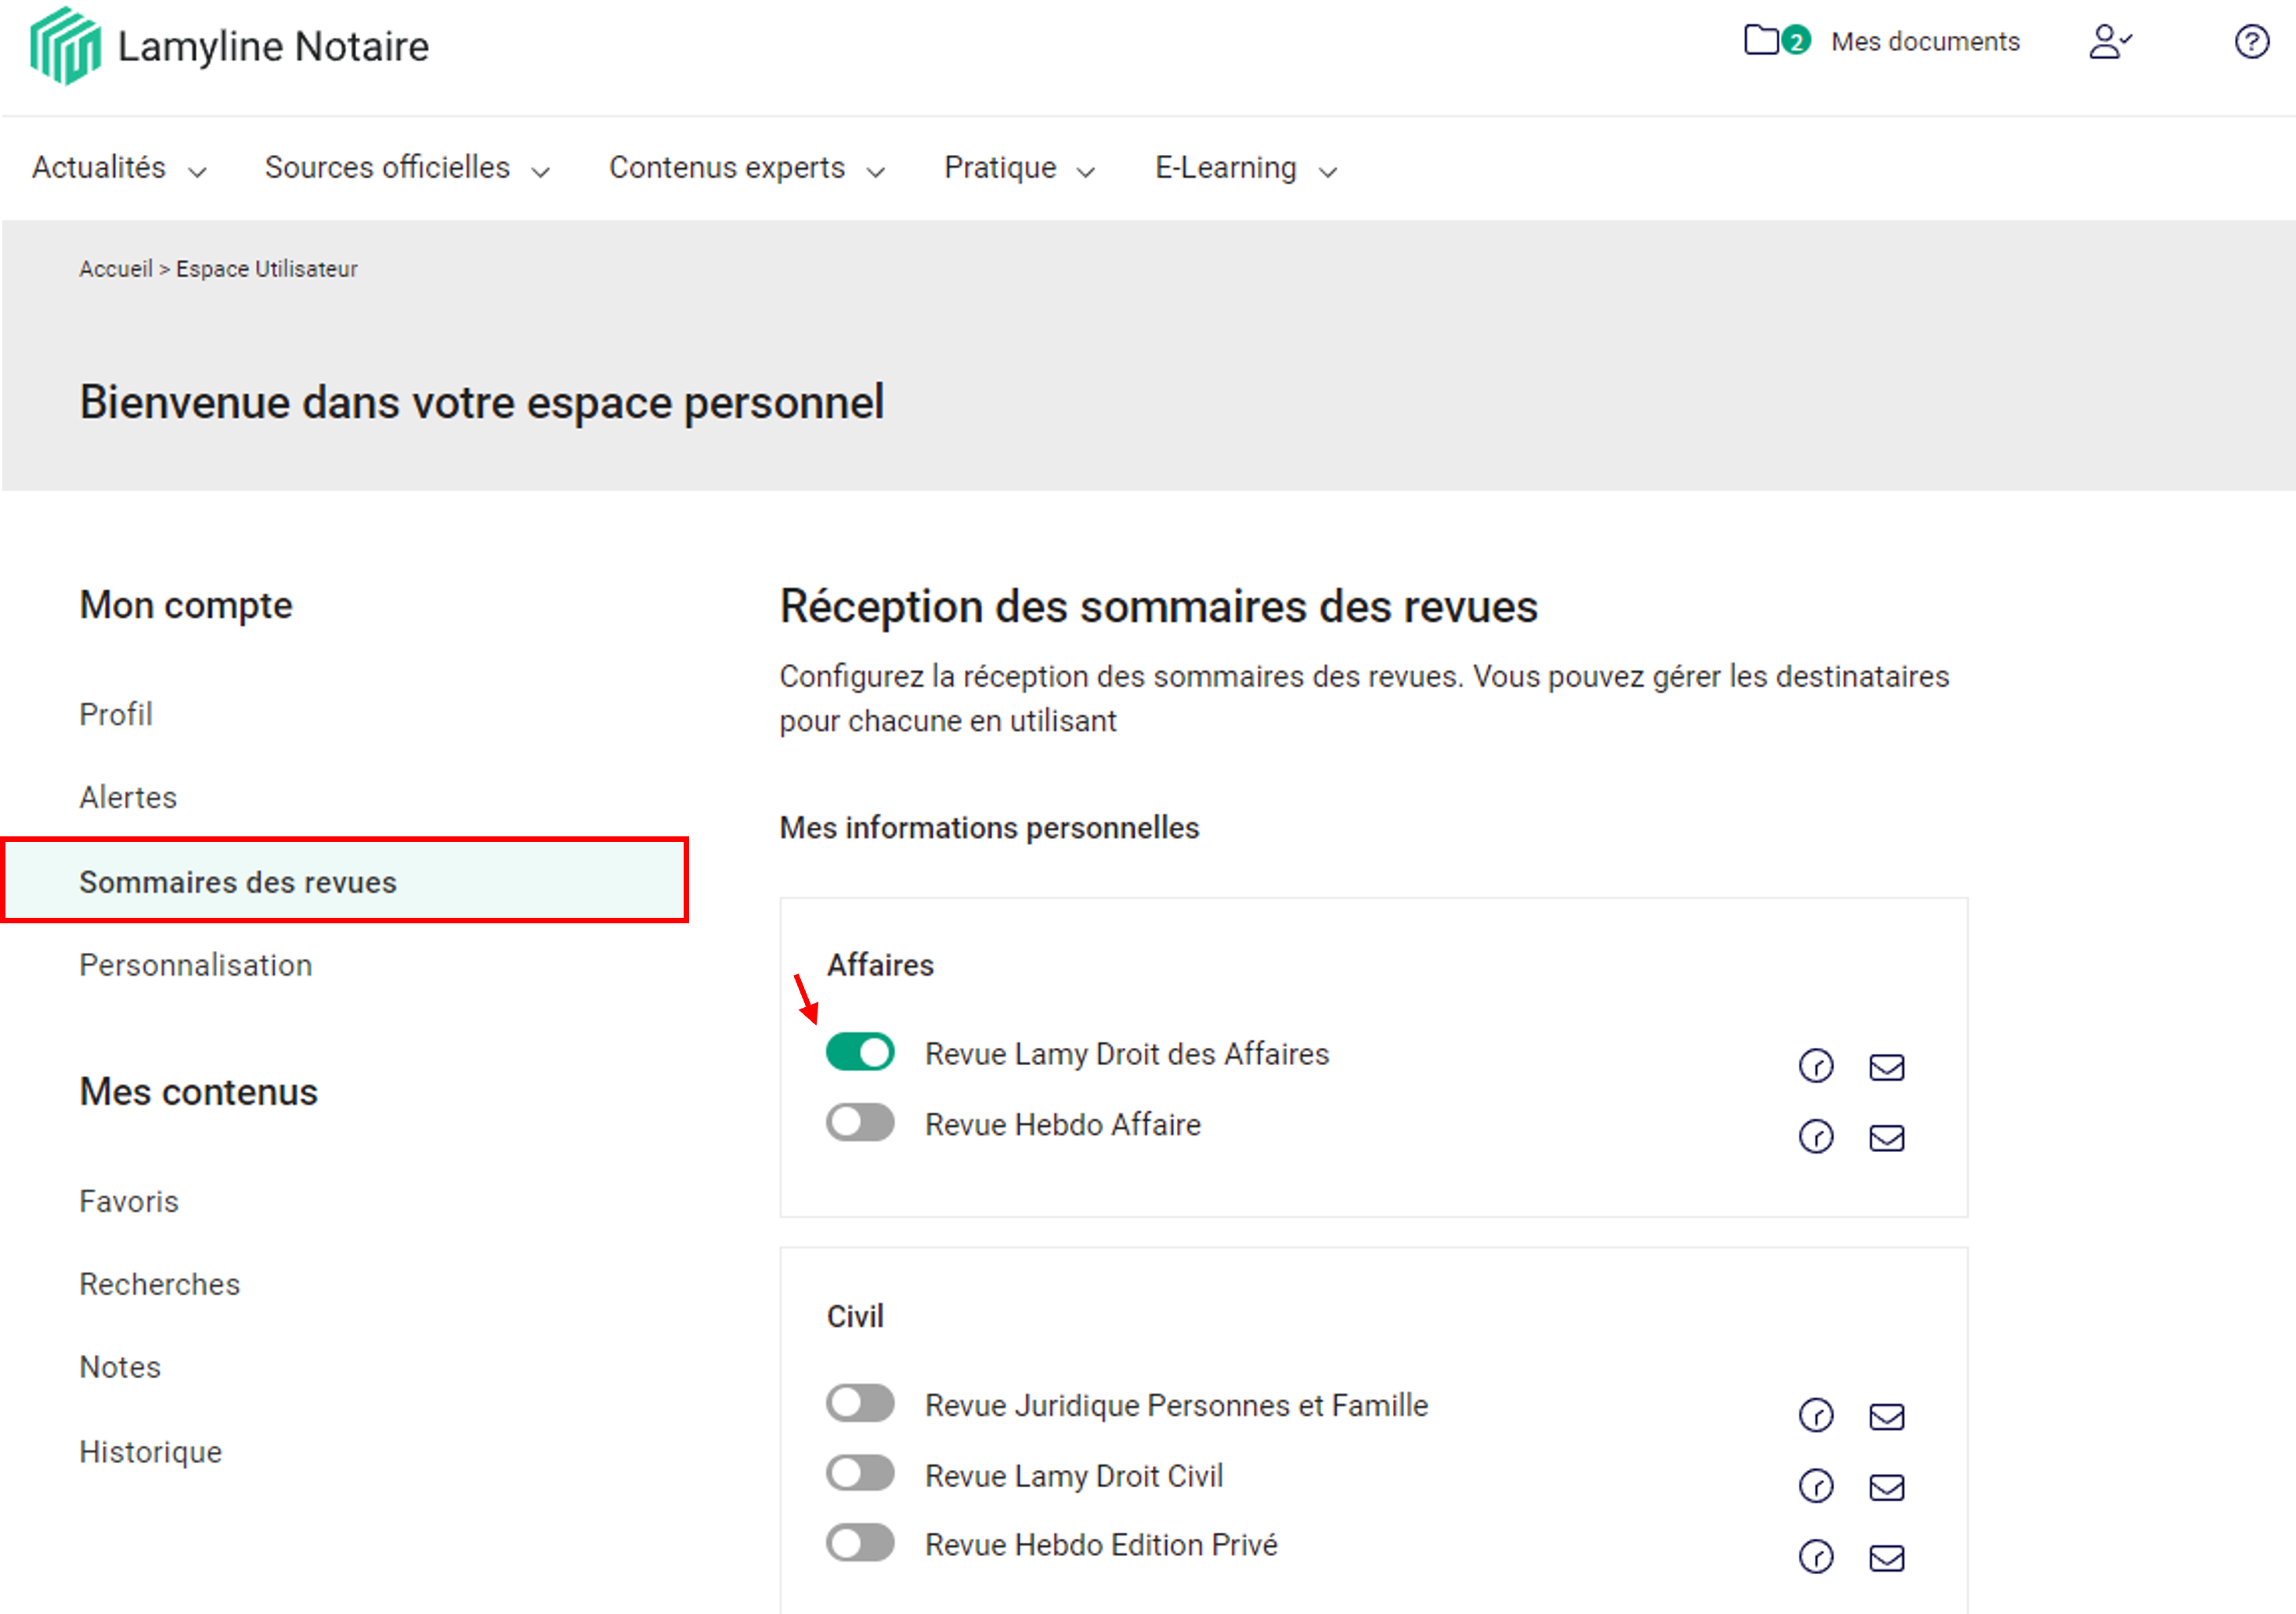Viewport: 2296px width, 1614px height.
Task: Disable the Revue Lamy Droit des Affaires toggle
Action: point(860,1052)
